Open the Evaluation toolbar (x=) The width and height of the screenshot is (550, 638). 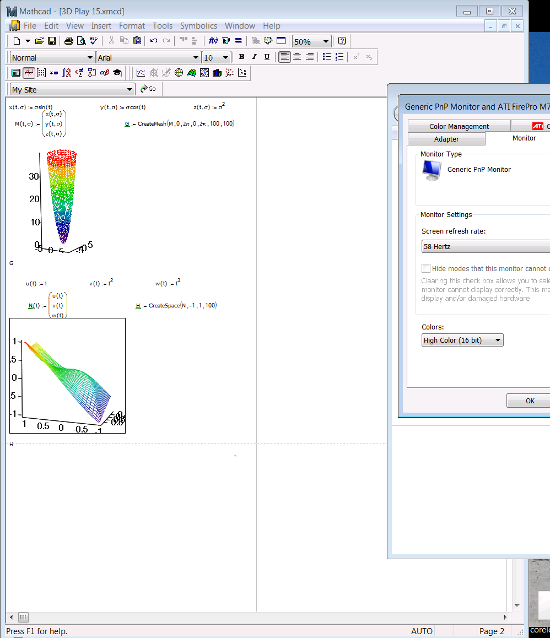point(54,73)
